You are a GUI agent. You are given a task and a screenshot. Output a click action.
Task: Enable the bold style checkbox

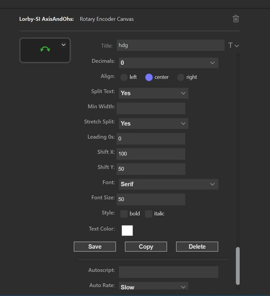pos(124,214)
